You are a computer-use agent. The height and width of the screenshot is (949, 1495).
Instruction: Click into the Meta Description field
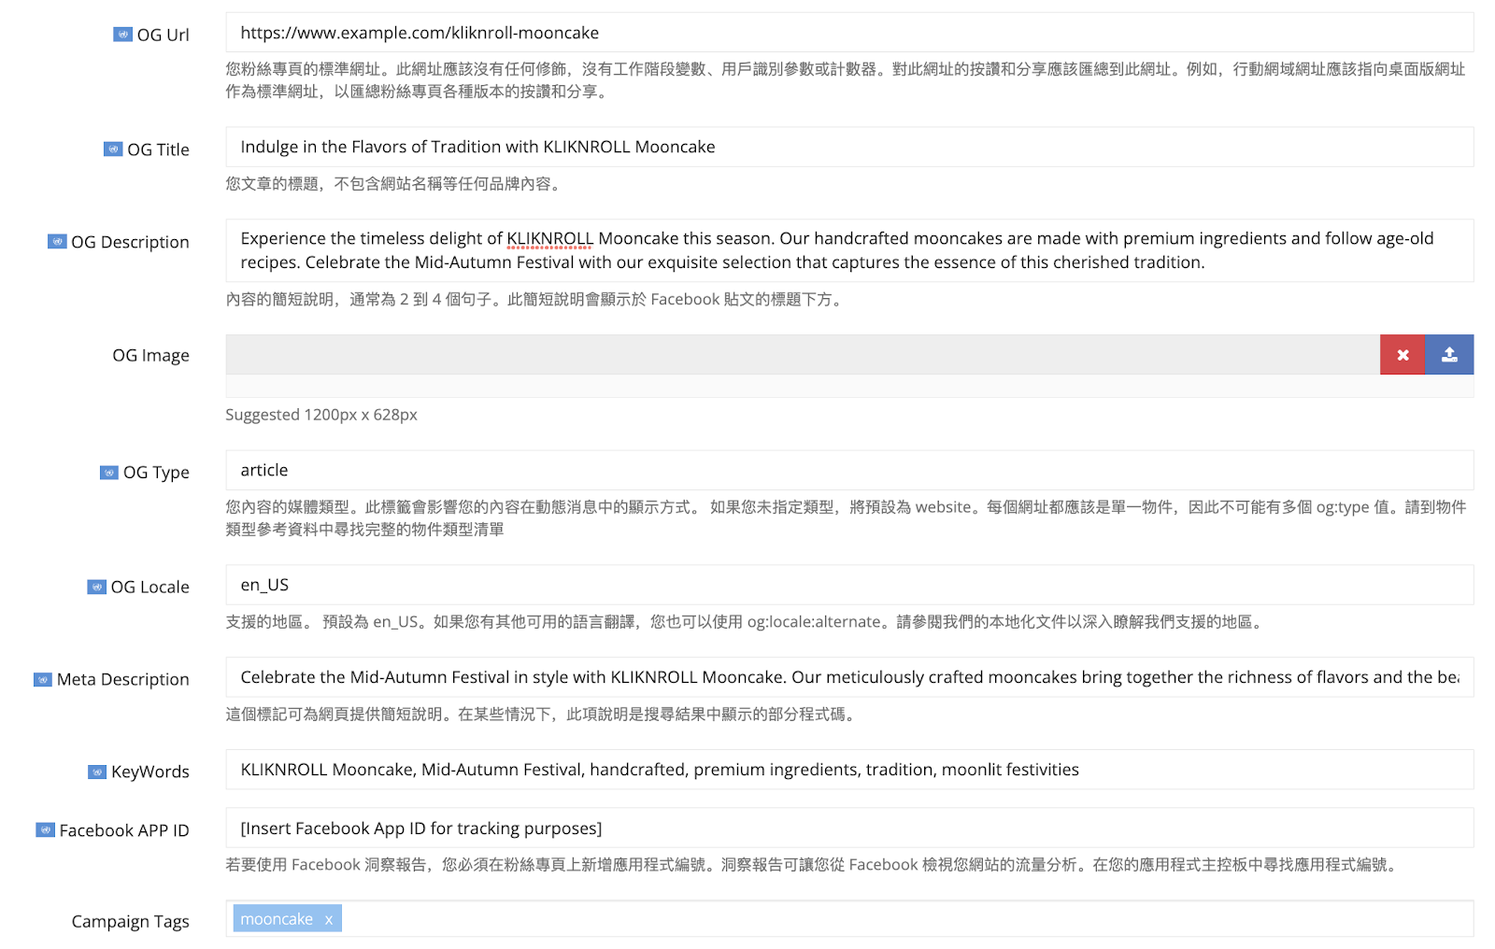[x=849, y=677]
